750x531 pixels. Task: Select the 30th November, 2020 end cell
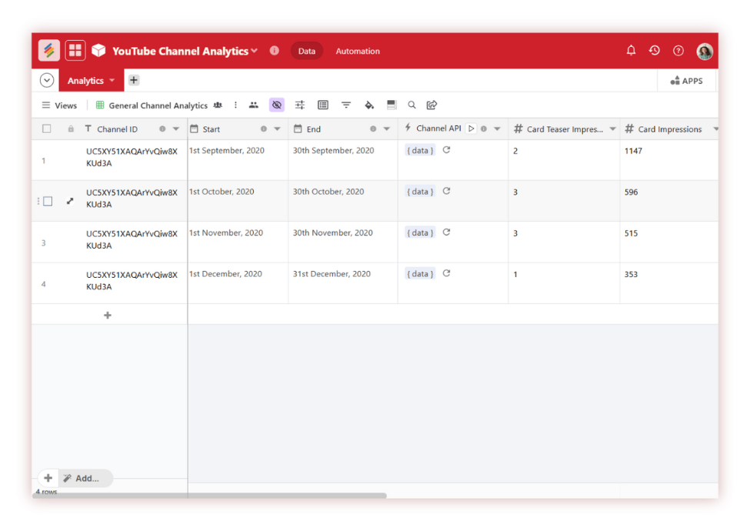(x=343, y=242)
